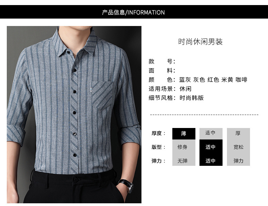268x206 pixels.
Task: Click the 时尚韩版 style value
Action: pos(191,98)
